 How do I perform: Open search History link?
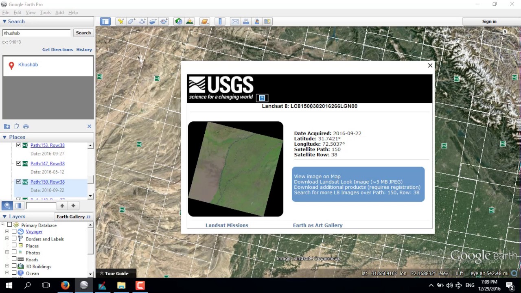coord(84,50)
